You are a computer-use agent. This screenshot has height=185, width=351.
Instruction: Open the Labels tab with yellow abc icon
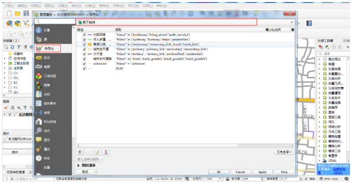(x=39, y=58)
